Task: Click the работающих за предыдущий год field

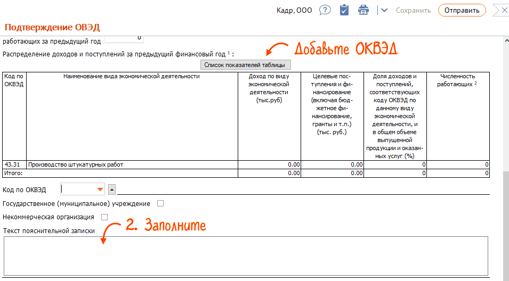Action: (x=124, y=38)
